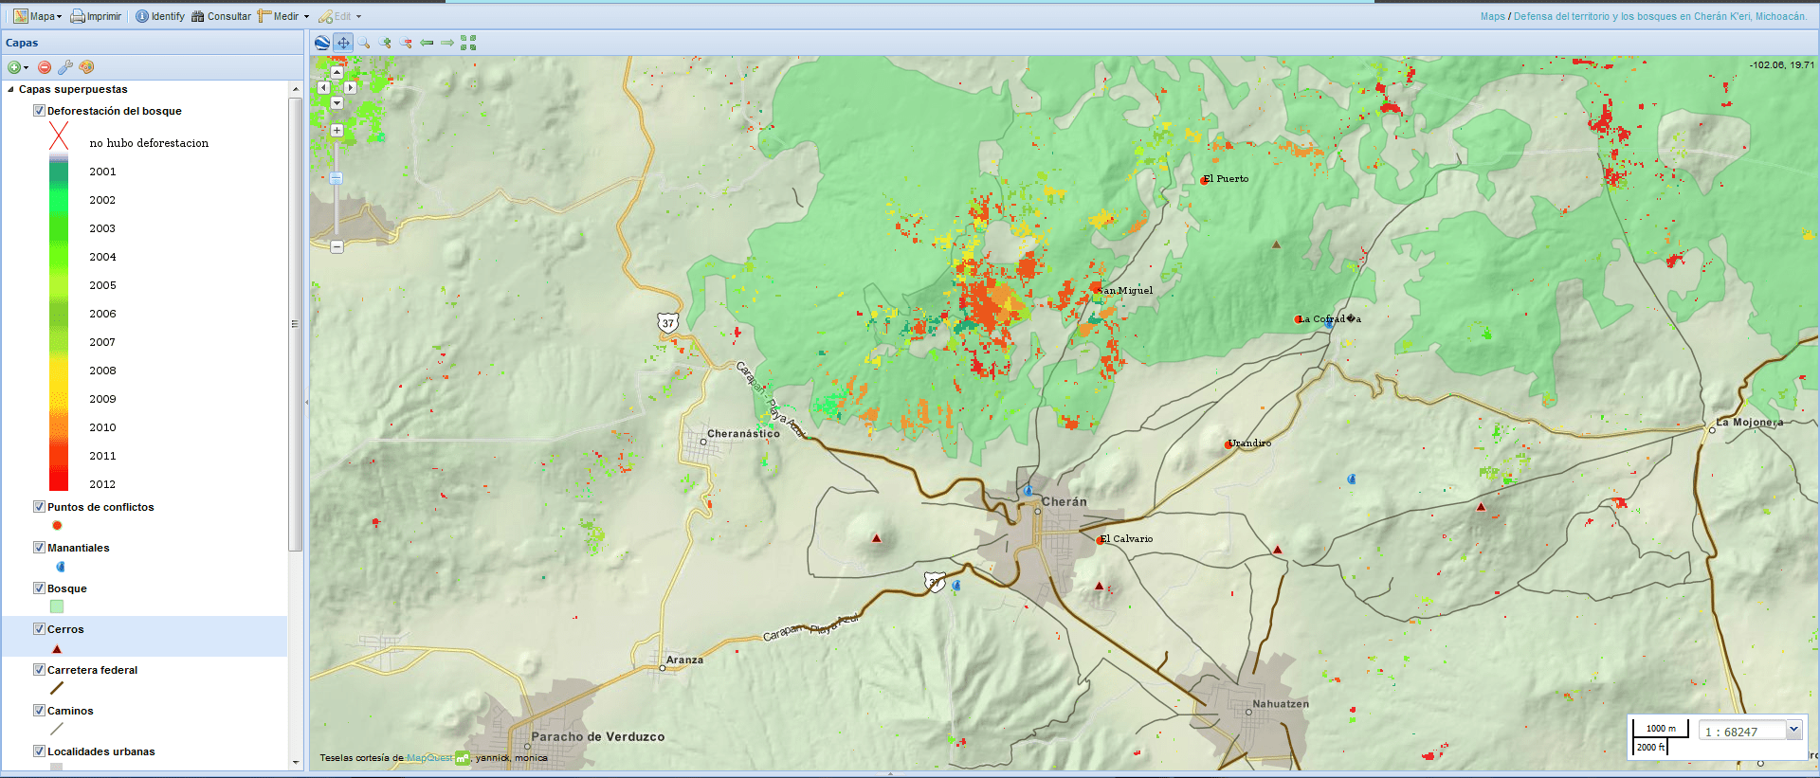Open the Maps breadcrumb link
Viewport: 1820px width, 778px height.
(1493, 16)
